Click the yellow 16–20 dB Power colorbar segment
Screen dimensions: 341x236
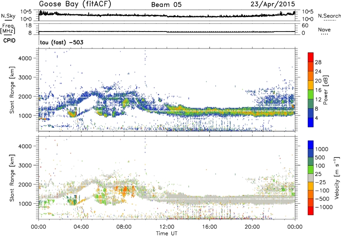tap(311, 85)
